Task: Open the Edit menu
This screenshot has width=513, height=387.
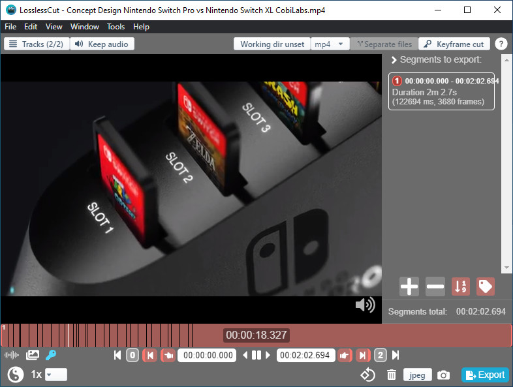Action: point(31,27)
